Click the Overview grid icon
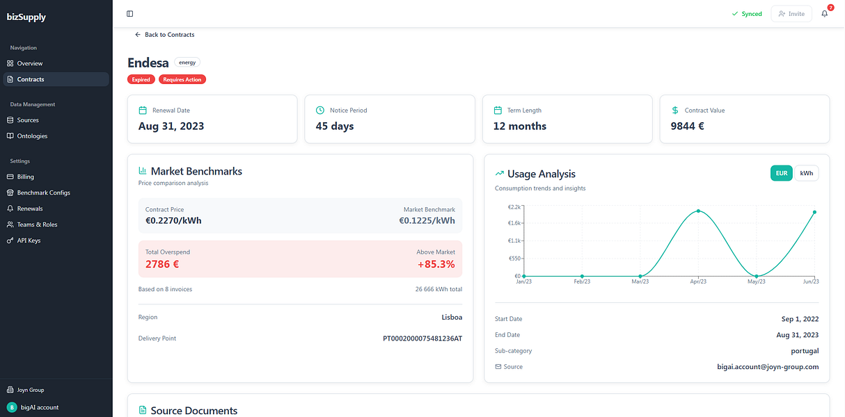 pyautogui.click(x=10, y=63)
